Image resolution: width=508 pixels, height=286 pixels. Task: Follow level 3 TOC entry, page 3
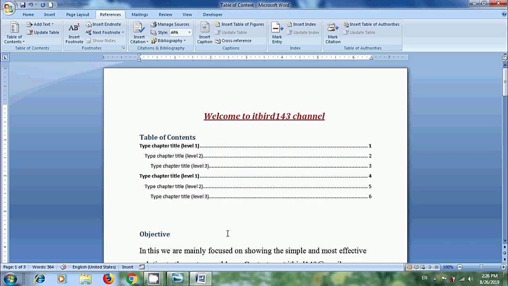coord(261,166)
